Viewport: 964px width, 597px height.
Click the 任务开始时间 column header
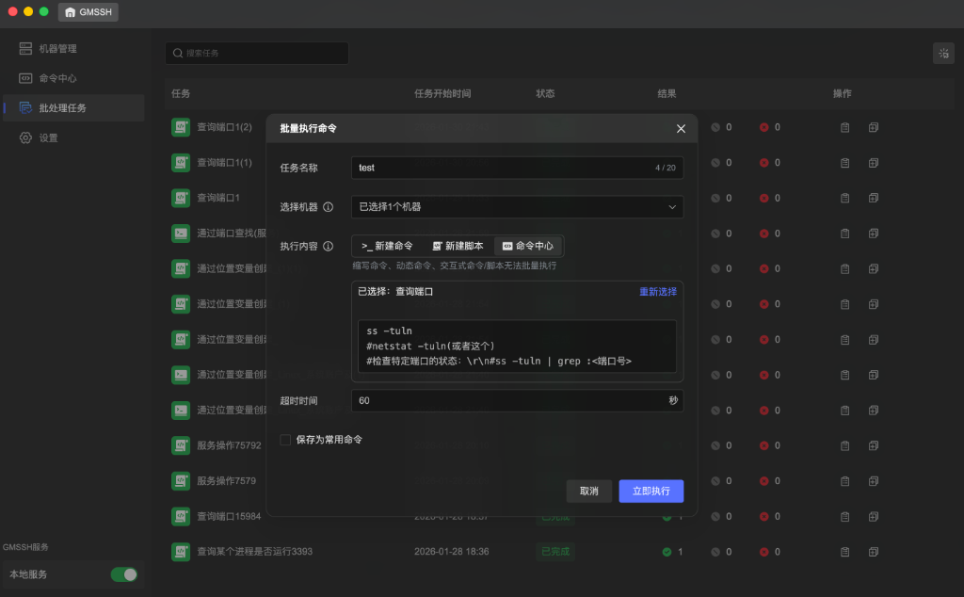[442, 93]
